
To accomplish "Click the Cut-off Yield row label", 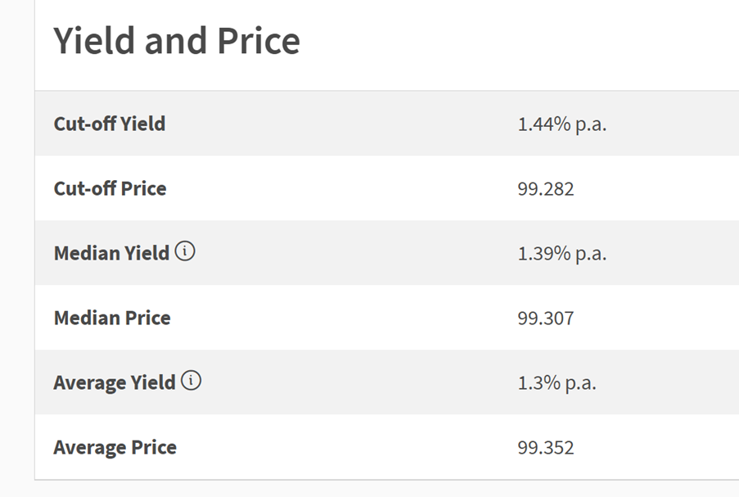I will [110, 124].
